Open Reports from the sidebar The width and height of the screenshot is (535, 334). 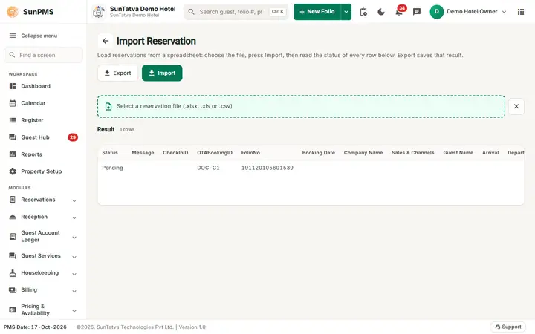point(43,154)
